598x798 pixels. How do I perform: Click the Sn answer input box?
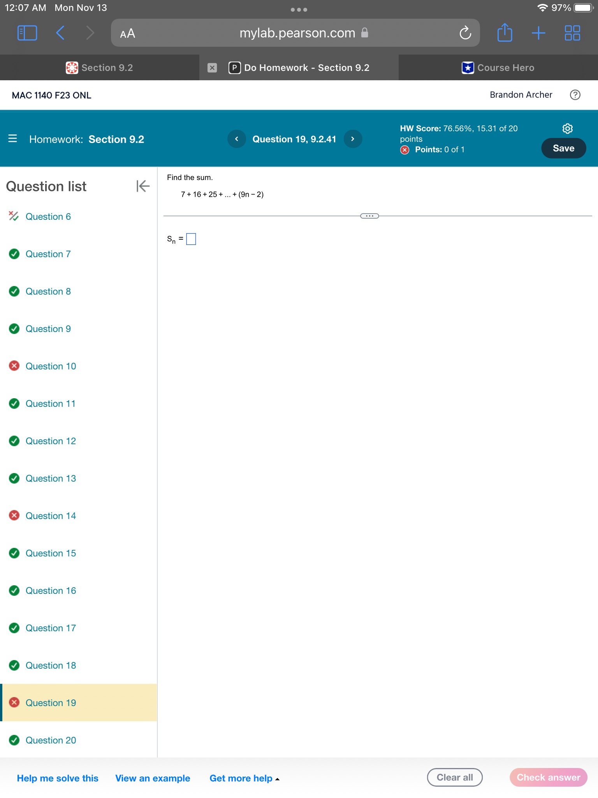[x=191, y=239]
